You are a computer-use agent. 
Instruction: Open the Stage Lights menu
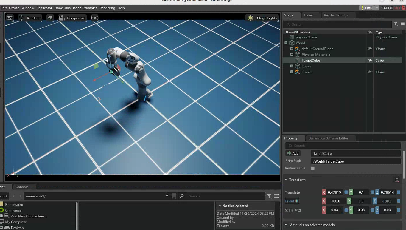[262, 18]
